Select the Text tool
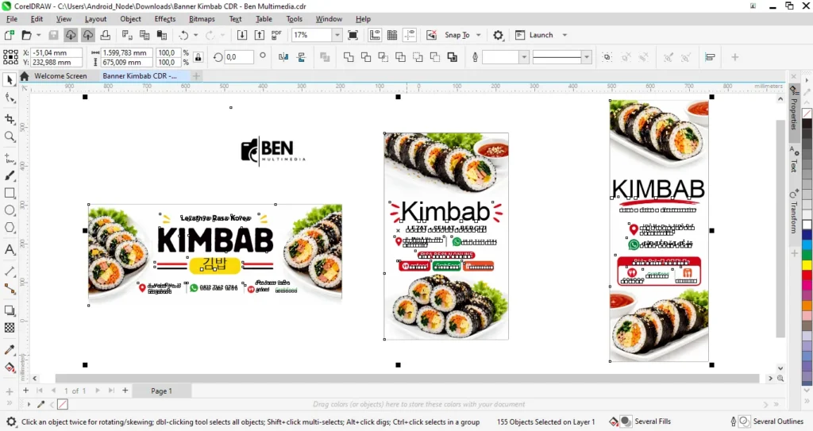The width and height of the screenshot is (813, 431). pos(10,249)
